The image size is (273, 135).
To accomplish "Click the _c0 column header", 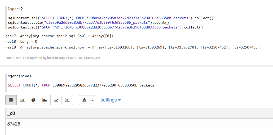I will tap(11, 113).
